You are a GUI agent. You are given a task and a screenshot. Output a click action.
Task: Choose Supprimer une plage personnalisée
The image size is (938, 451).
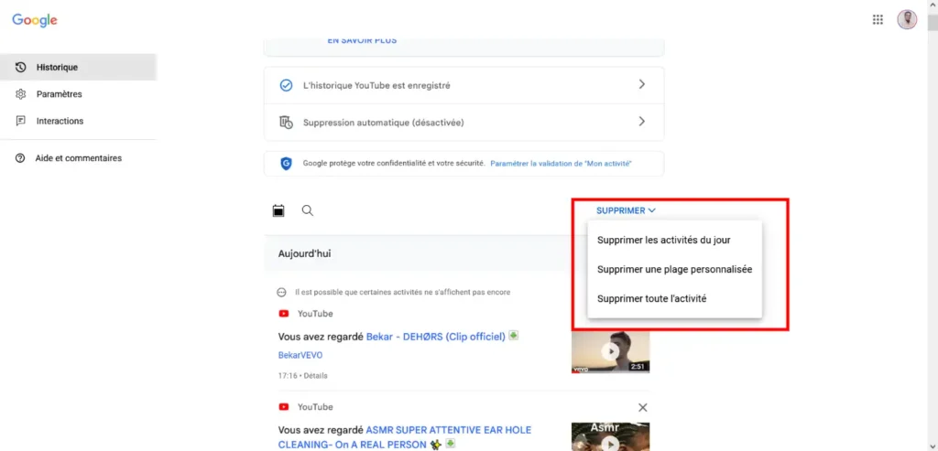(675, 269)
